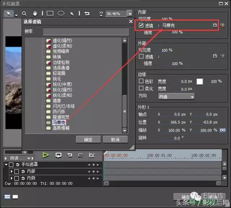Select the 高斯模糊 filter
This screenshot has height=208, width=231.
tap(61, 128)
